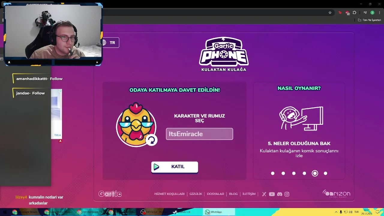Bookmark this page with star icon
The width and height of the screenshot is (384, 216).
pyautogui.click(x=330, y=13)
